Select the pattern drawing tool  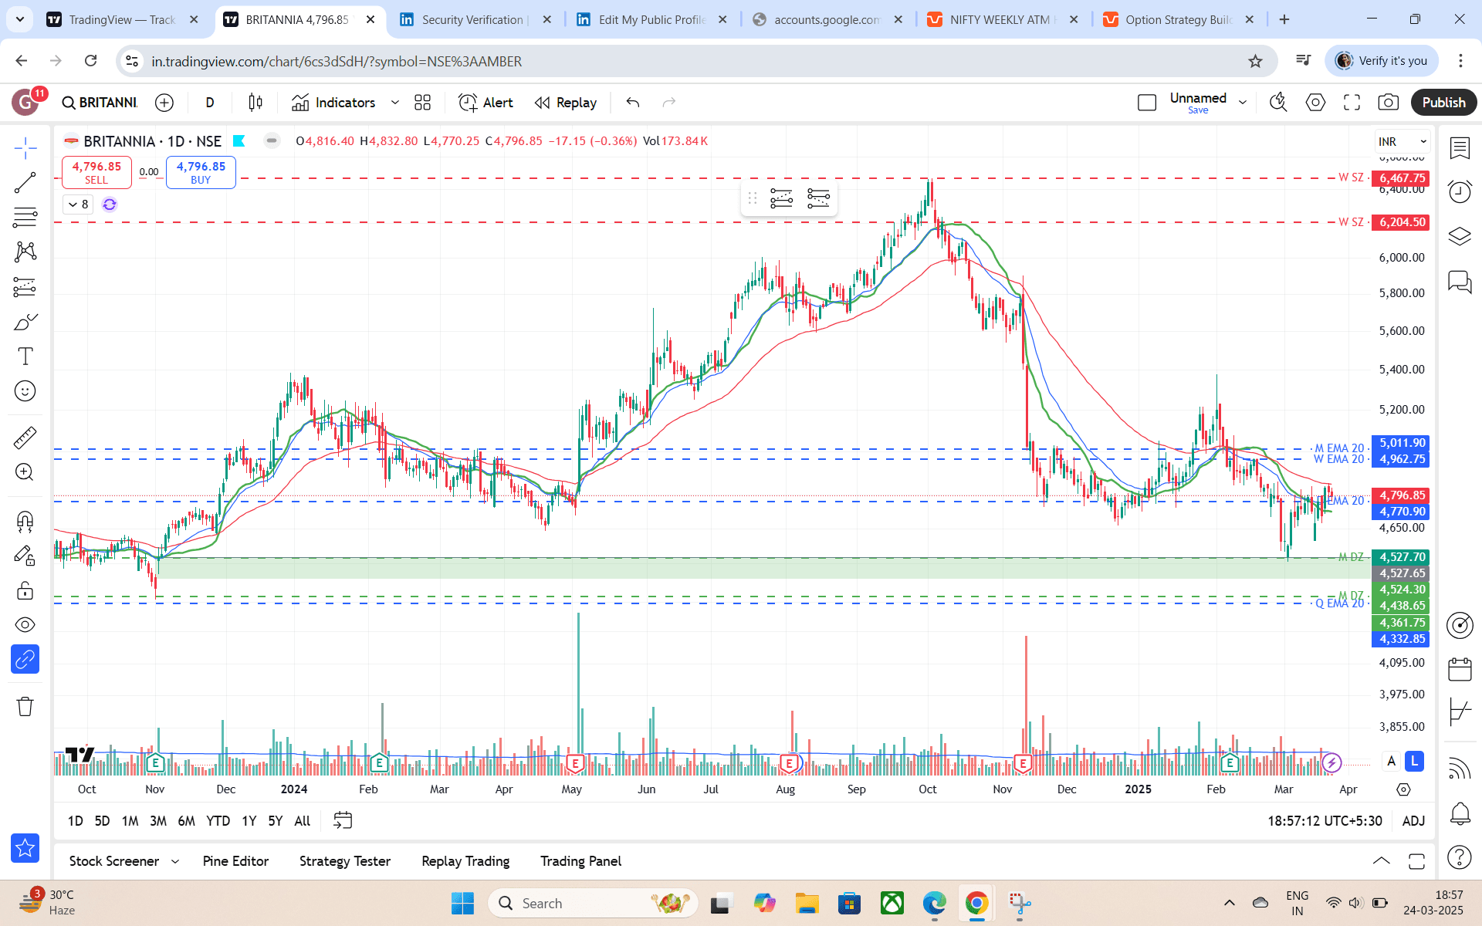tap(25, 252)
